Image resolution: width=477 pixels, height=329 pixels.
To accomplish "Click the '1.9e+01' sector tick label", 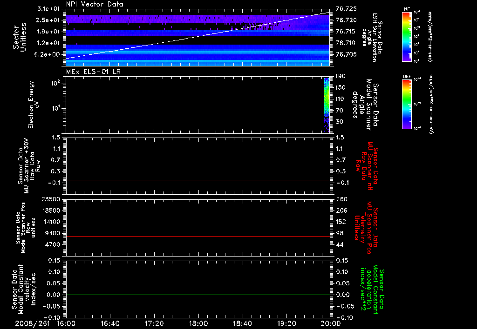I will click(48, 32).
